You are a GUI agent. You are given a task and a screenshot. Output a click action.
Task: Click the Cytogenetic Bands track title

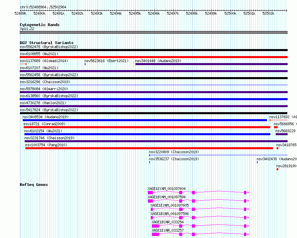[x=40, y=25]
